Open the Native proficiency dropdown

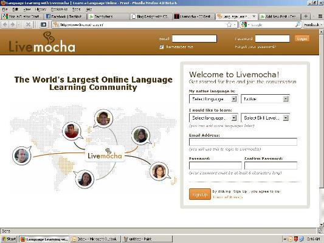(265, 99)
